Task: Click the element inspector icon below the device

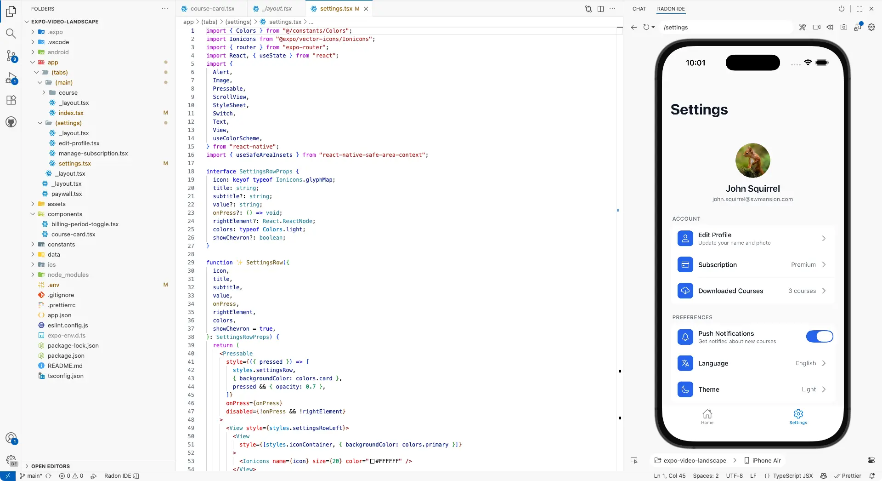Action: [x=634, y=460]
